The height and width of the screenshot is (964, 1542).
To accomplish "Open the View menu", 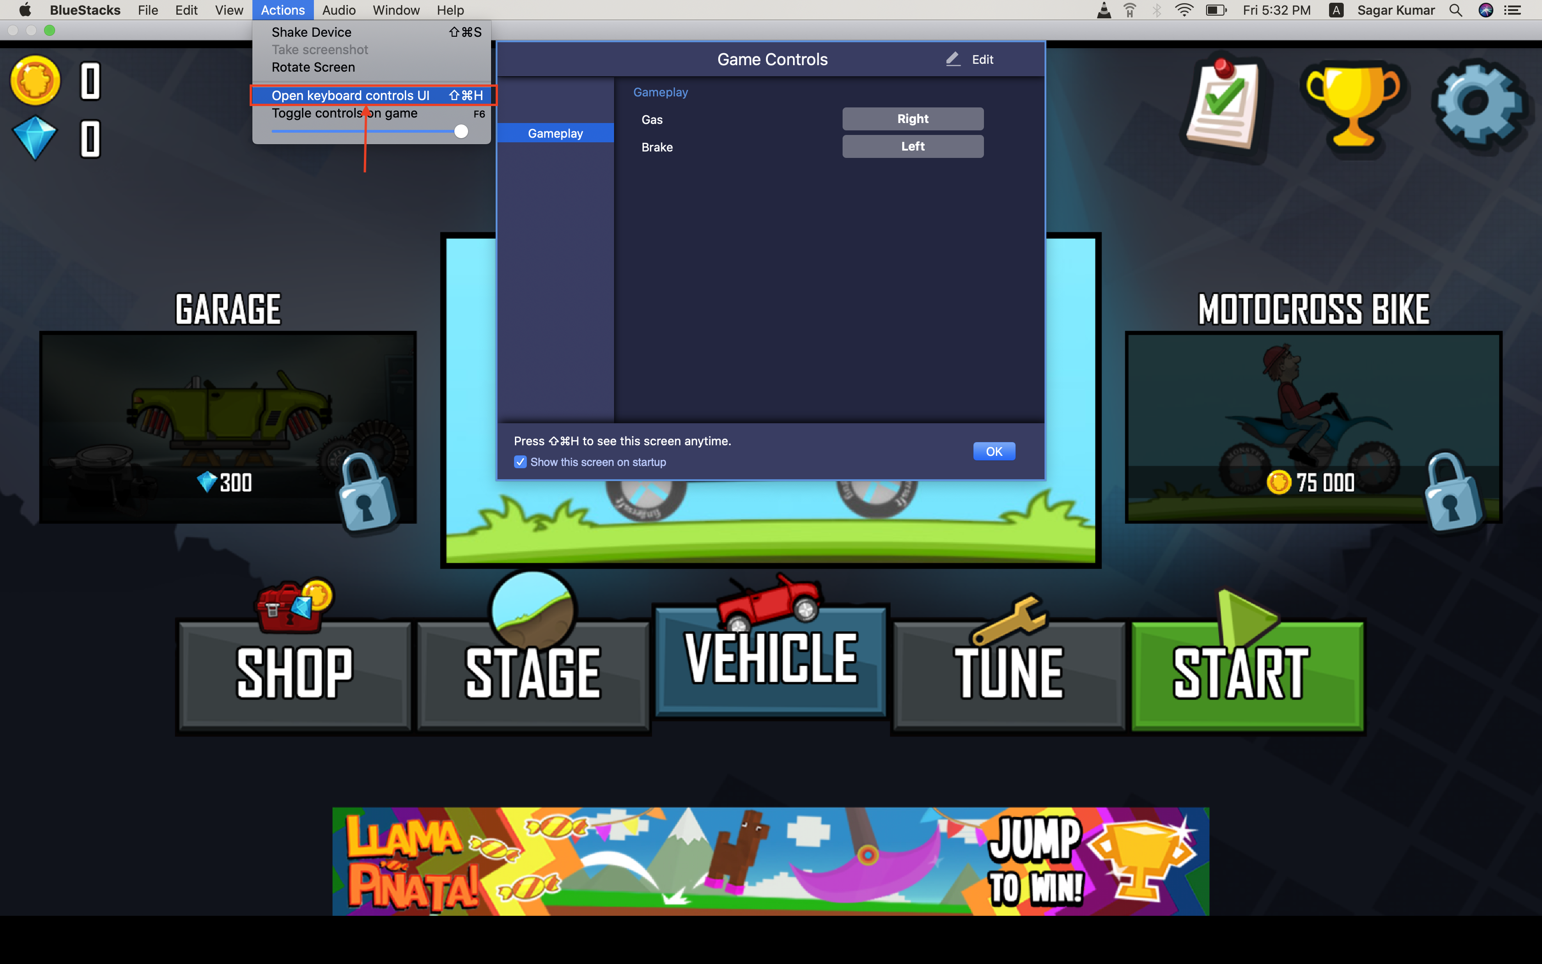I will tap(229, 10).
